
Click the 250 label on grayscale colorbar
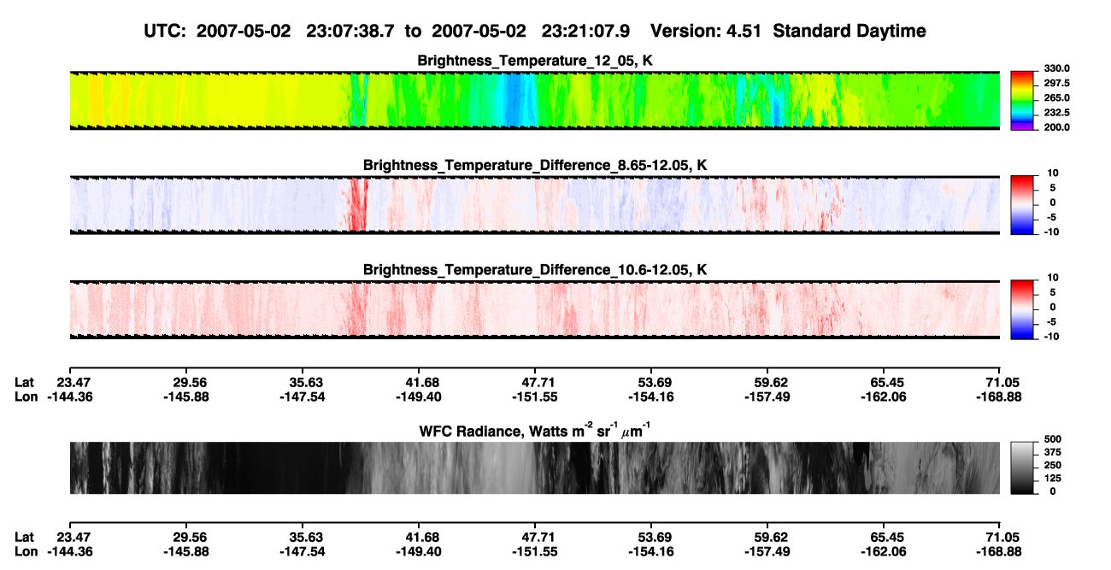click(x=1052, y=464)
